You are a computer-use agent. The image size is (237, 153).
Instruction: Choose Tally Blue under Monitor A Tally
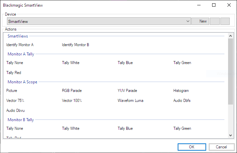[125, 63]
